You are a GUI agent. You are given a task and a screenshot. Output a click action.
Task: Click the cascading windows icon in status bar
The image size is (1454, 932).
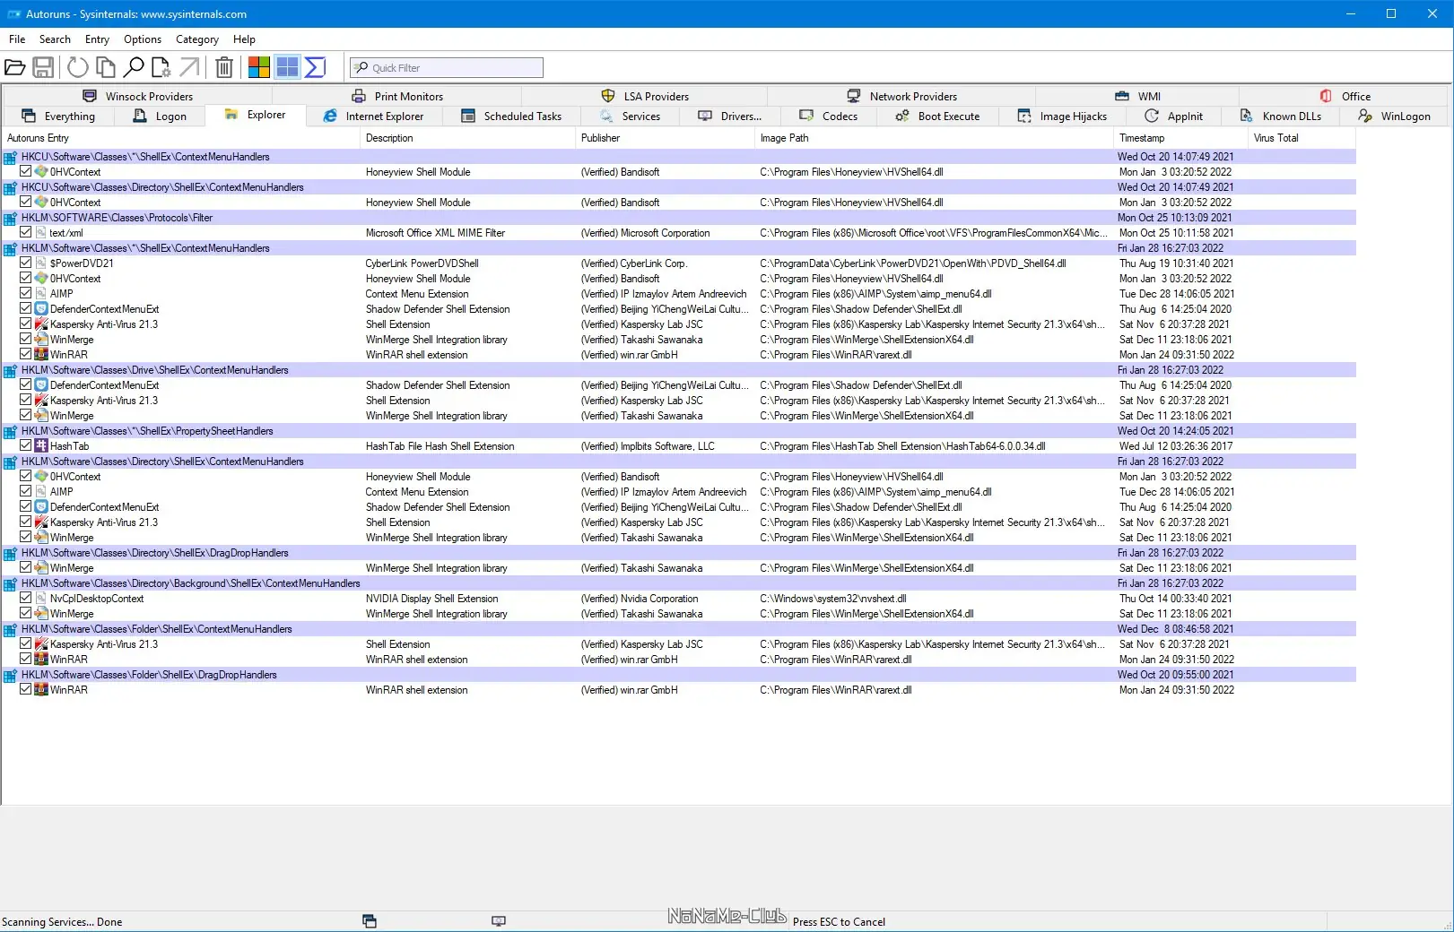click(370, 921)
